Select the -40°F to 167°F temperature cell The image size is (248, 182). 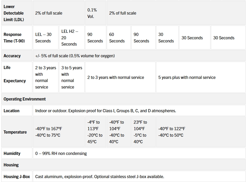49,132
